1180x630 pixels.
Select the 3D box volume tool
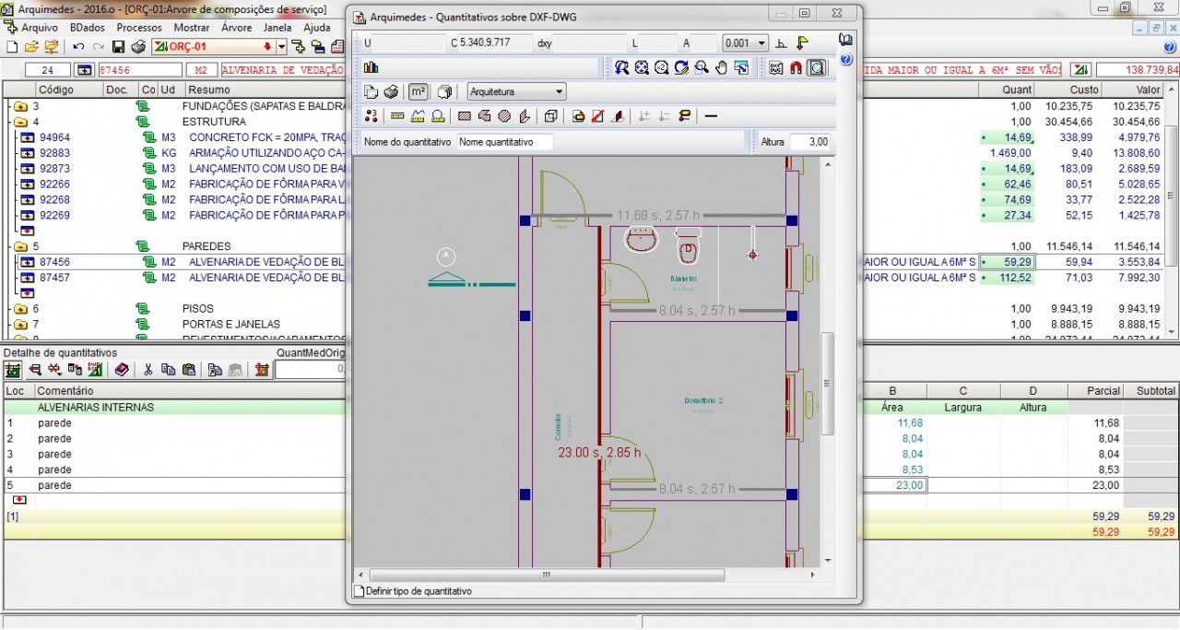551,116
